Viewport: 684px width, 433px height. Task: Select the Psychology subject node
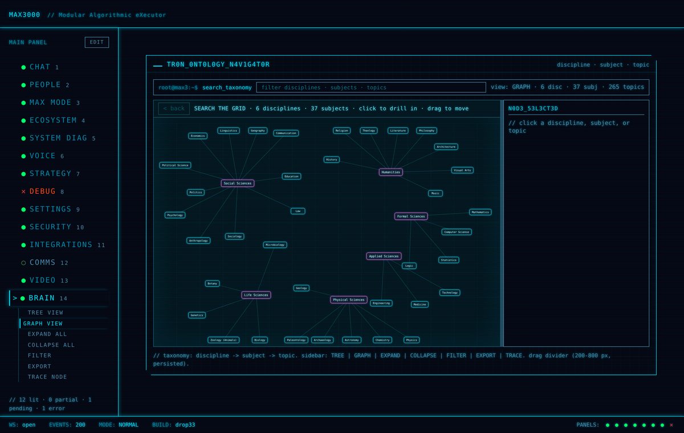click(175, 215)
